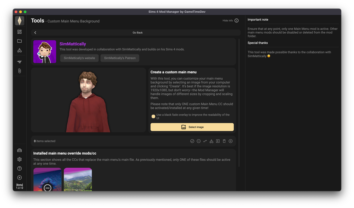Open the folder icon in the sidebar
Image resolution: width=354 pixels, height=208 pixels.
pos(20,41)
